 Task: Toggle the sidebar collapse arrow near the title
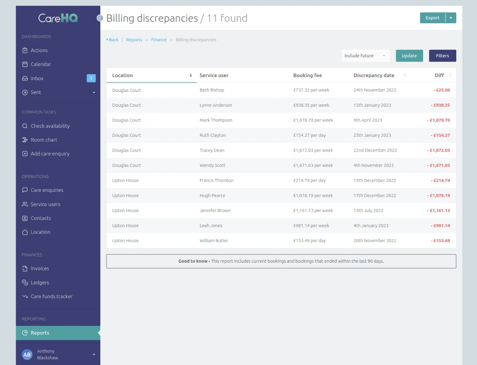coord(99,18)
